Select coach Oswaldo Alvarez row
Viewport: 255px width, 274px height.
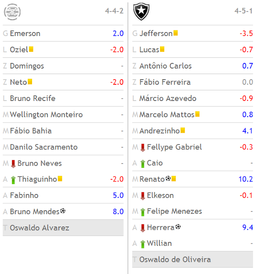(63, 228)
